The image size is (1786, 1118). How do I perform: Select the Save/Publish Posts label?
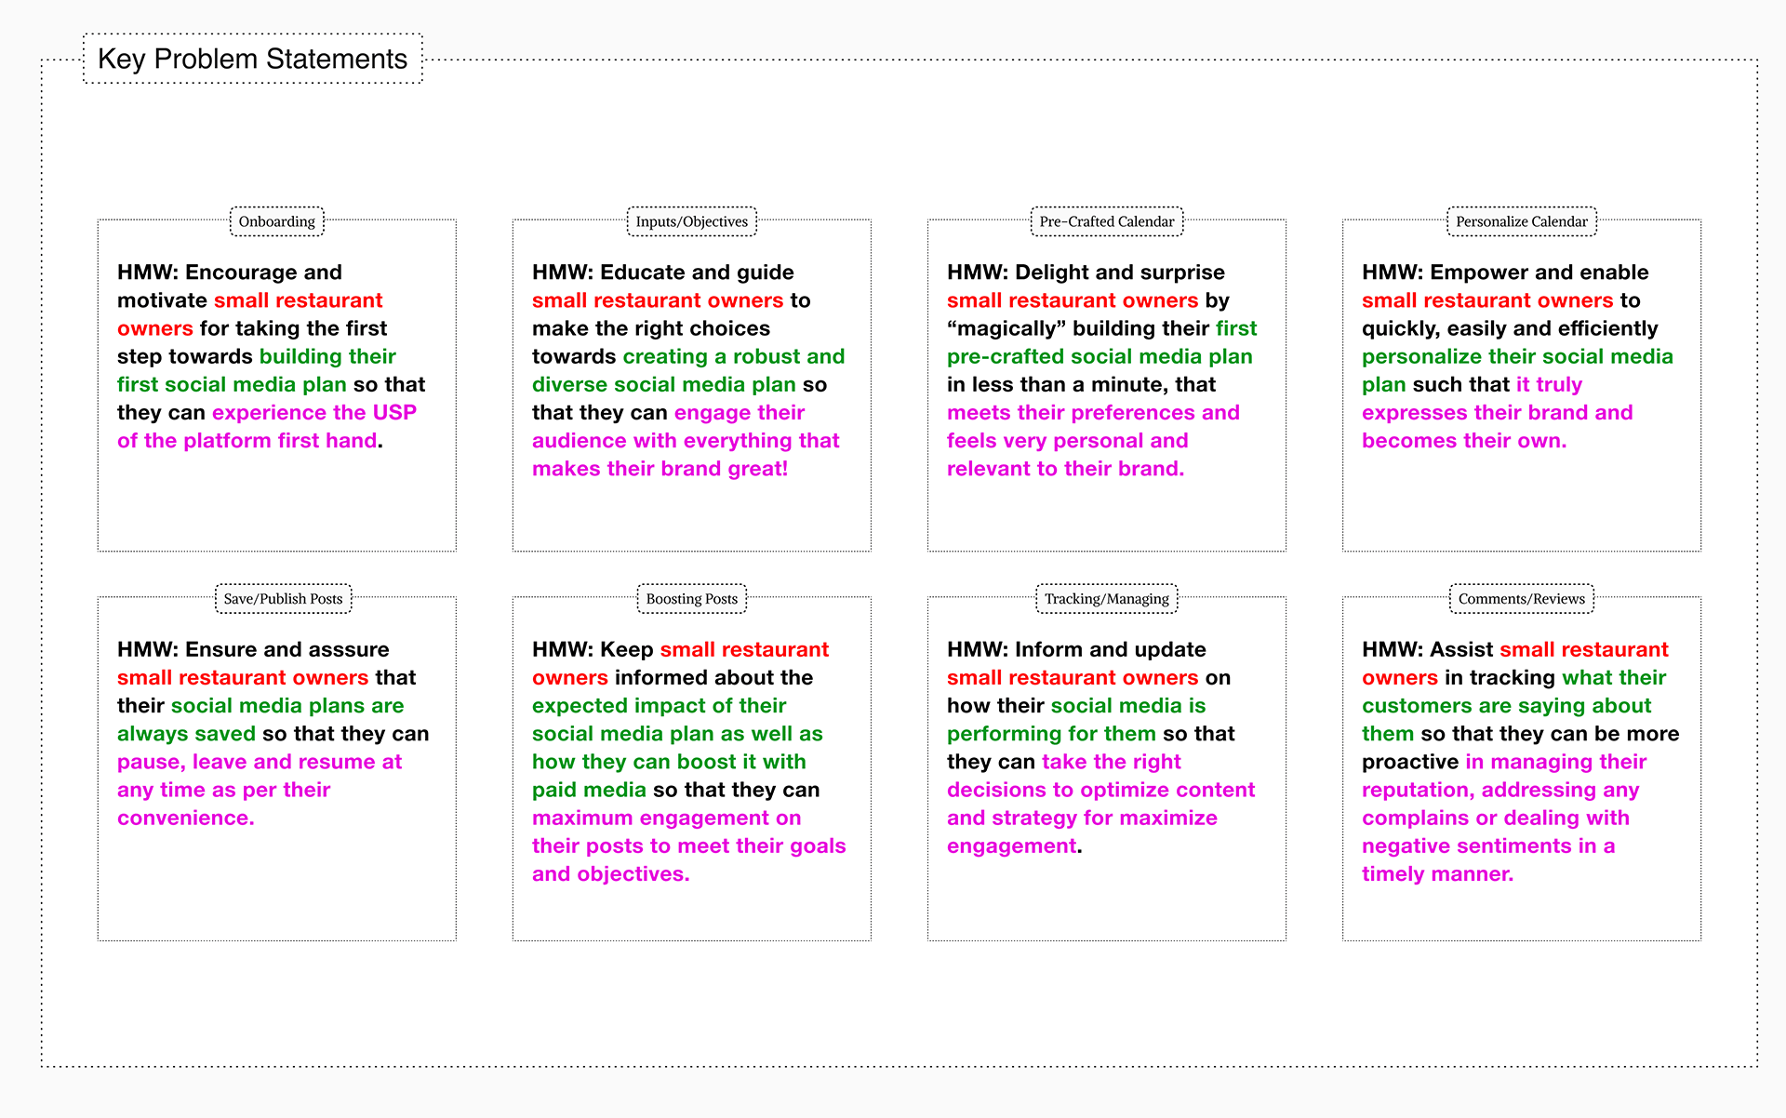(283, 599)
